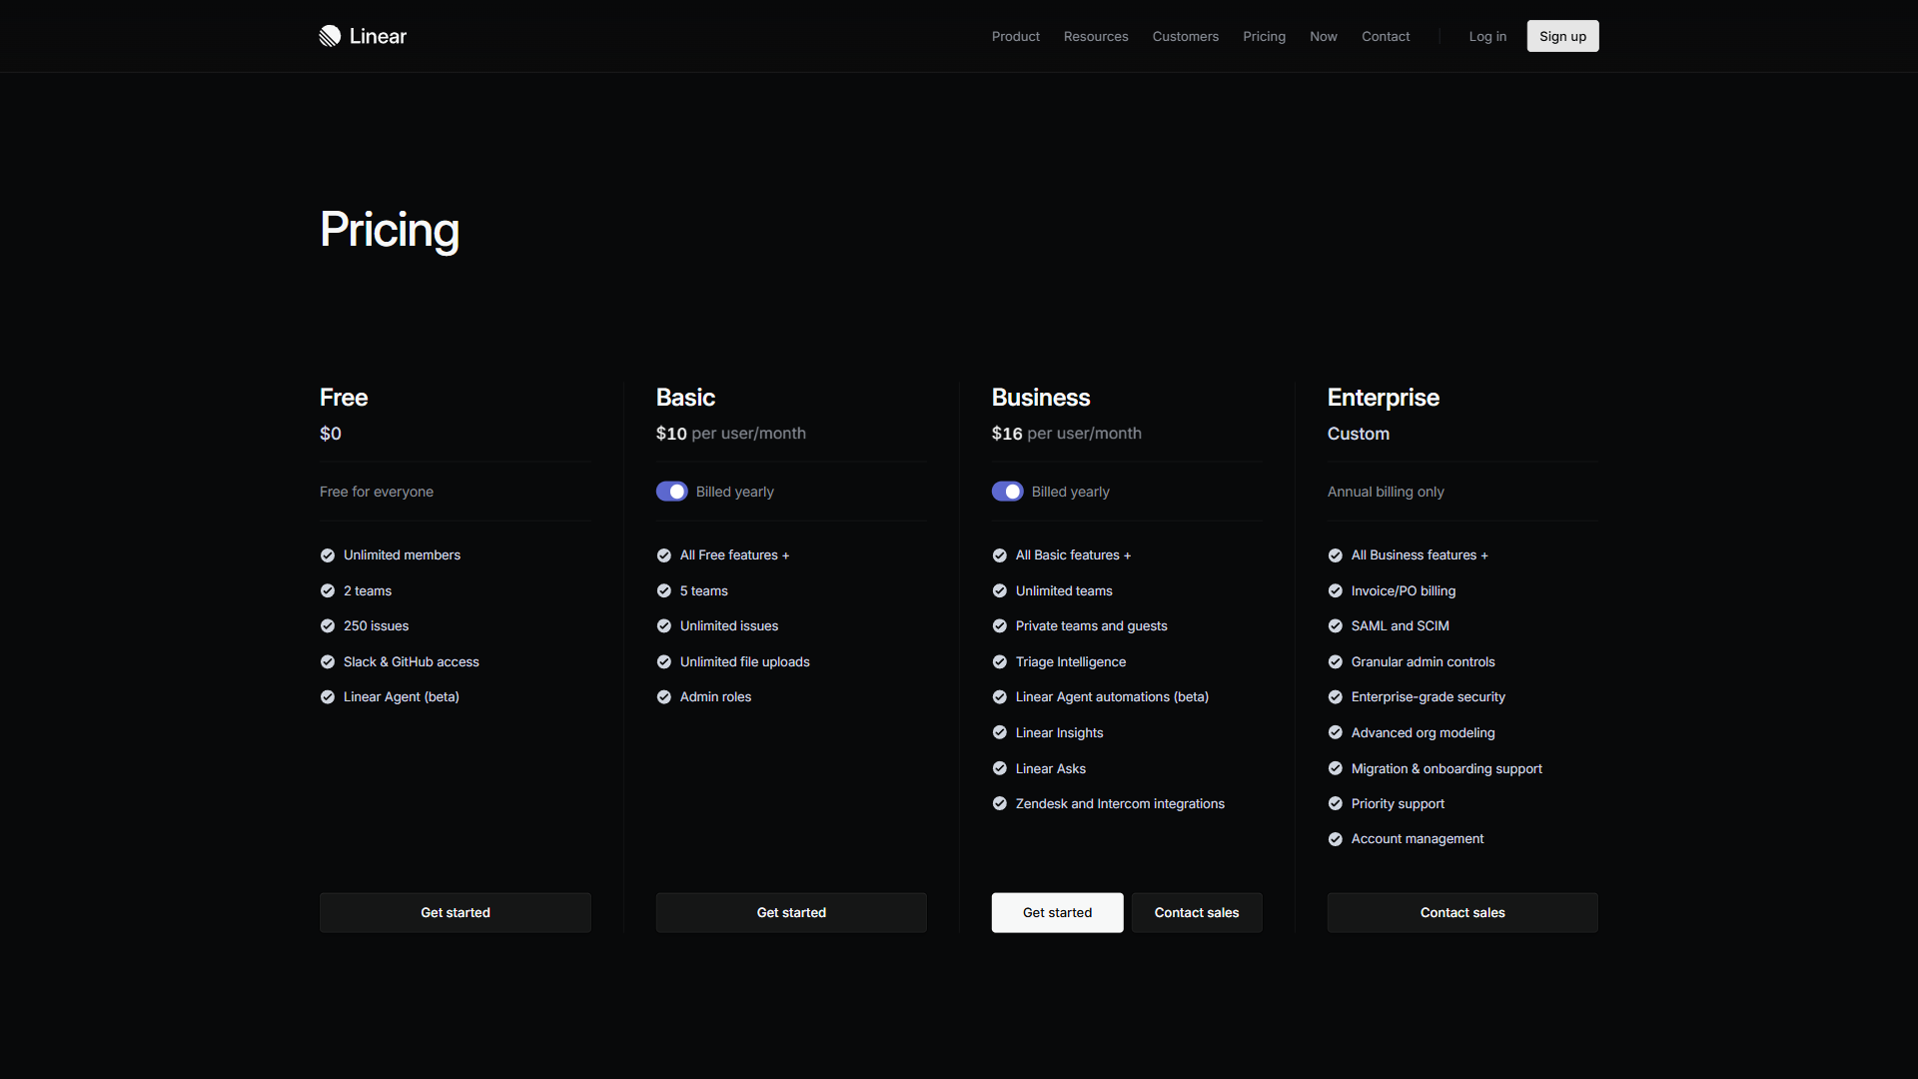Screen dimensions: 1918x1079
Task: Click the $10 per user/month price
Action: tap(731, 434)
